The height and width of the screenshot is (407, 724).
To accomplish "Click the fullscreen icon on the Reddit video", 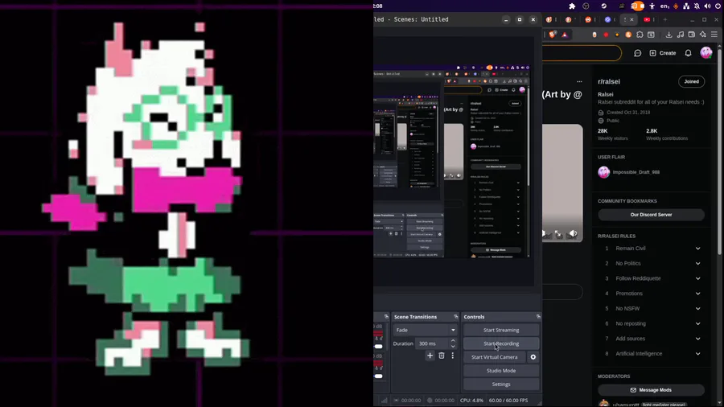I will (558, 234).
